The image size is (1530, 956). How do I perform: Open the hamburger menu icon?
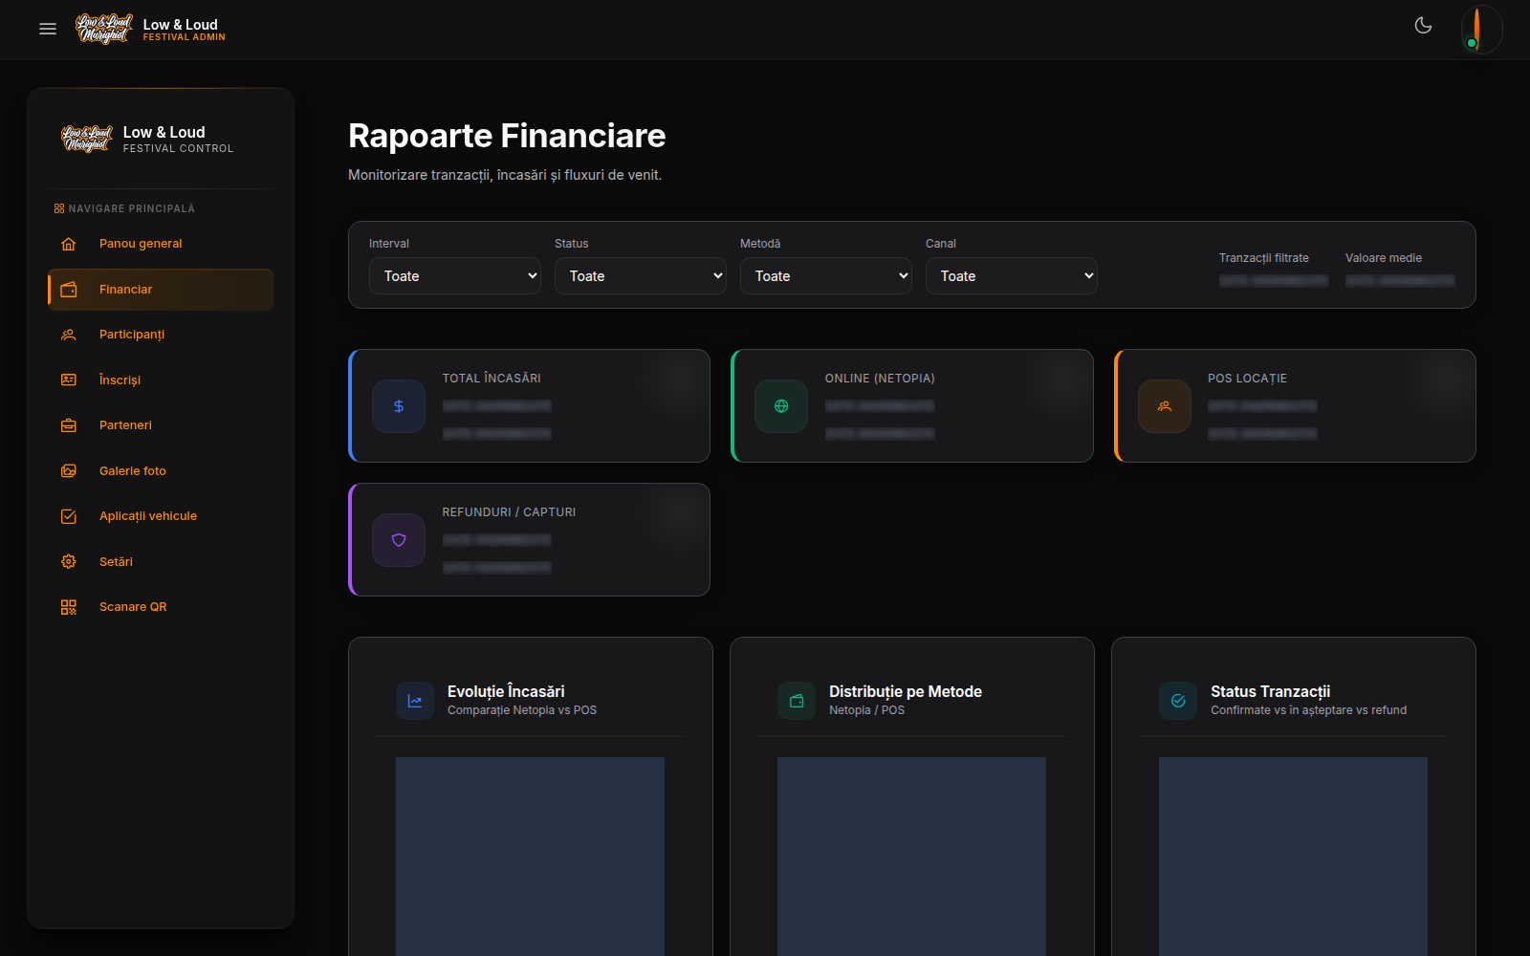coord(48,29)
